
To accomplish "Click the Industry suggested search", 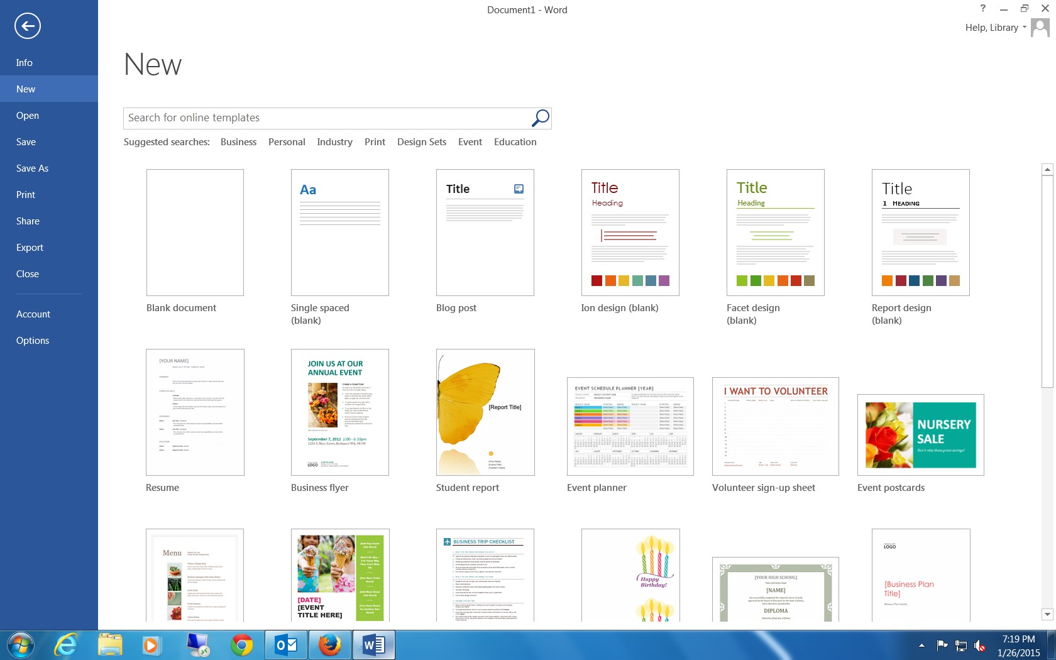I will coord(334,142).
